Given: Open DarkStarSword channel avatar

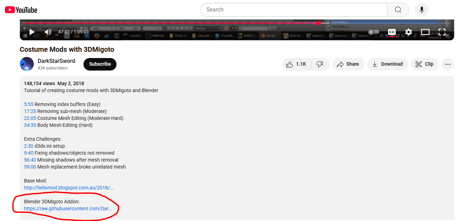Looking at the screenshot, I should [27, 64].
